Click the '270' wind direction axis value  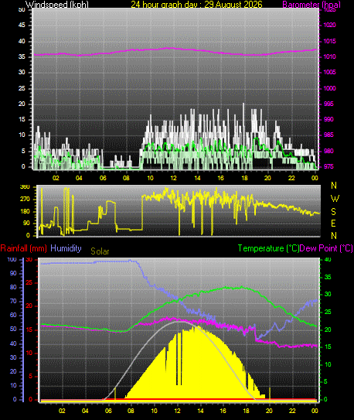(25, 200)
